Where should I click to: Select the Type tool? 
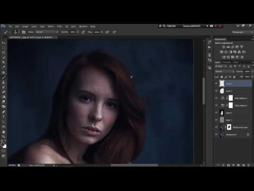click(4, 117)
